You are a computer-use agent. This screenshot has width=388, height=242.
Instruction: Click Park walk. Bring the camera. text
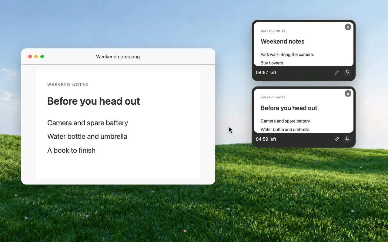coord(287,54)
